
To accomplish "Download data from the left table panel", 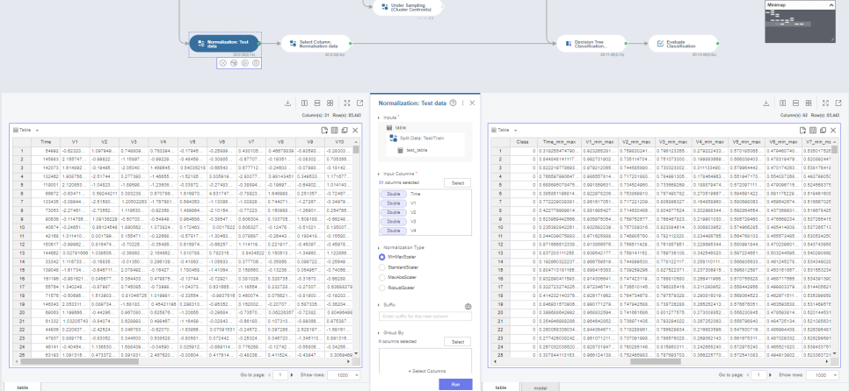I will pos(288,103).
